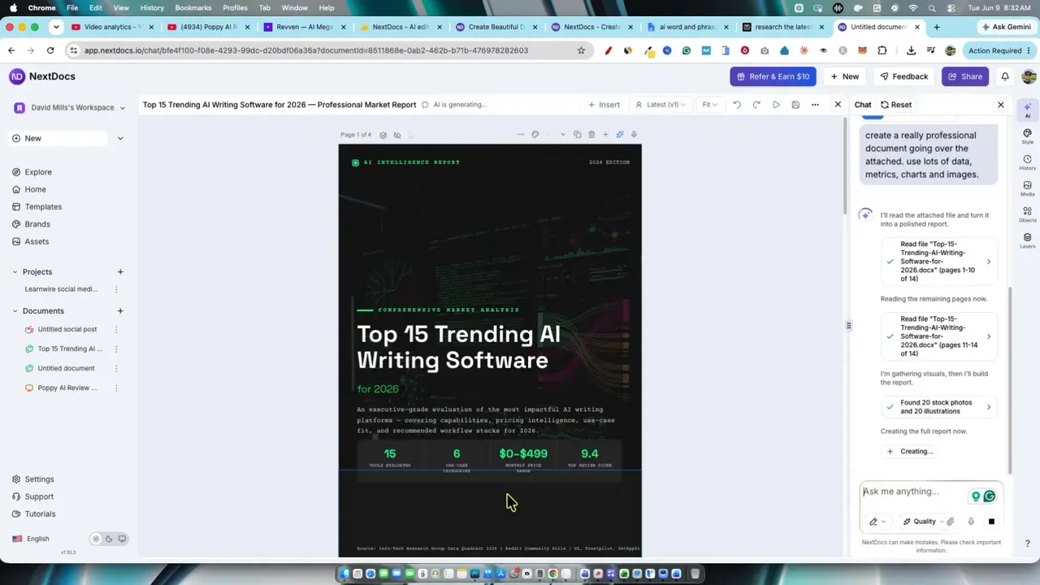The height and width of the screenshot is (585, 1040).
Task: Open the Fit zoom dropdown
Action: pos(710,105)
